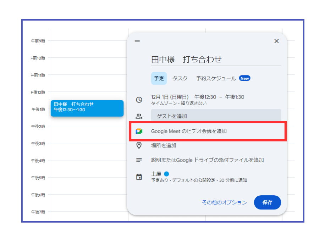
Task: Select the blue event block in calendar grid
Action: pyautogui.click(x=87, y=108)
